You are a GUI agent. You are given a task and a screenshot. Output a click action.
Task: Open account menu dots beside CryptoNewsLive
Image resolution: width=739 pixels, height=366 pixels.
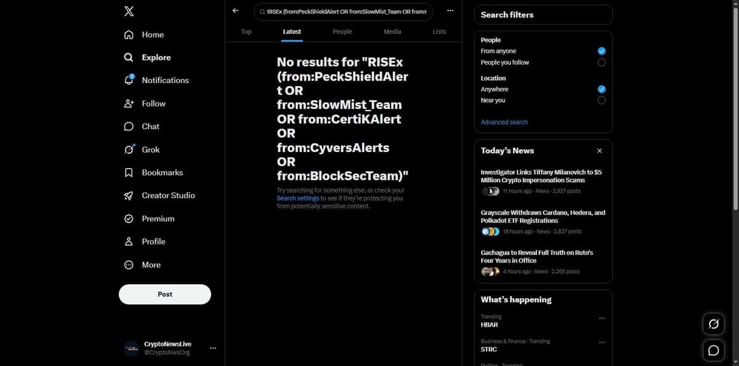(213, 348)
